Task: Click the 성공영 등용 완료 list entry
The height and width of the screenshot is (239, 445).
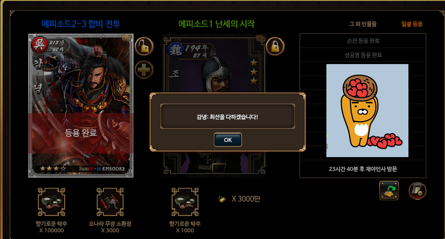Action: (363, 55)
